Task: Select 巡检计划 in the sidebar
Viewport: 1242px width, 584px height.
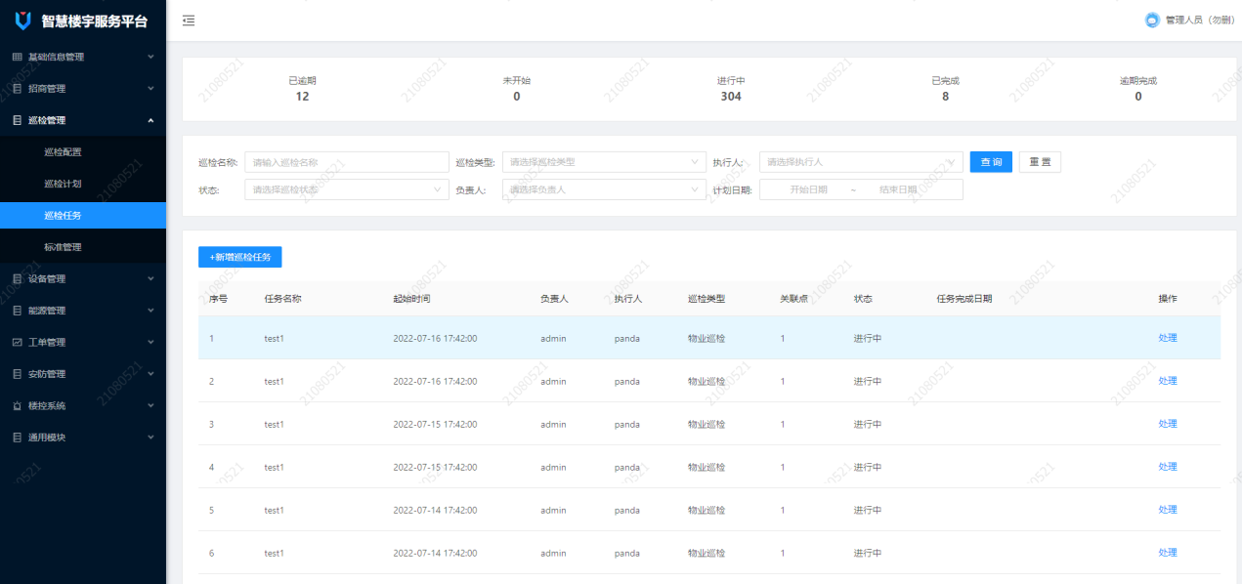Action: pyautogui.click(x=63, y=184)
